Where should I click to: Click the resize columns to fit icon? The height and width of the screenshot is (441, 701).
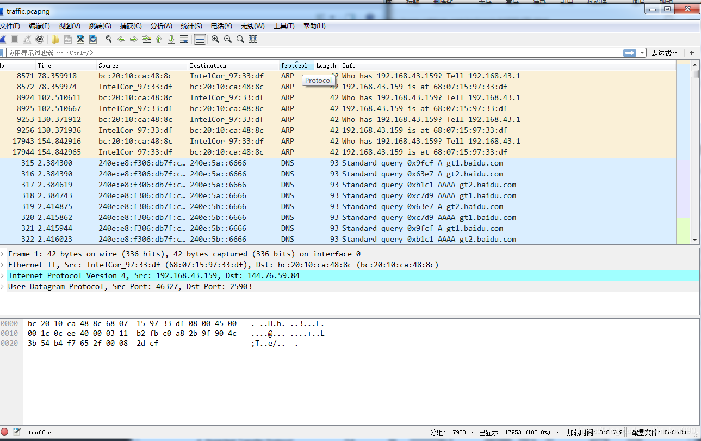click(x=253, y=39)
